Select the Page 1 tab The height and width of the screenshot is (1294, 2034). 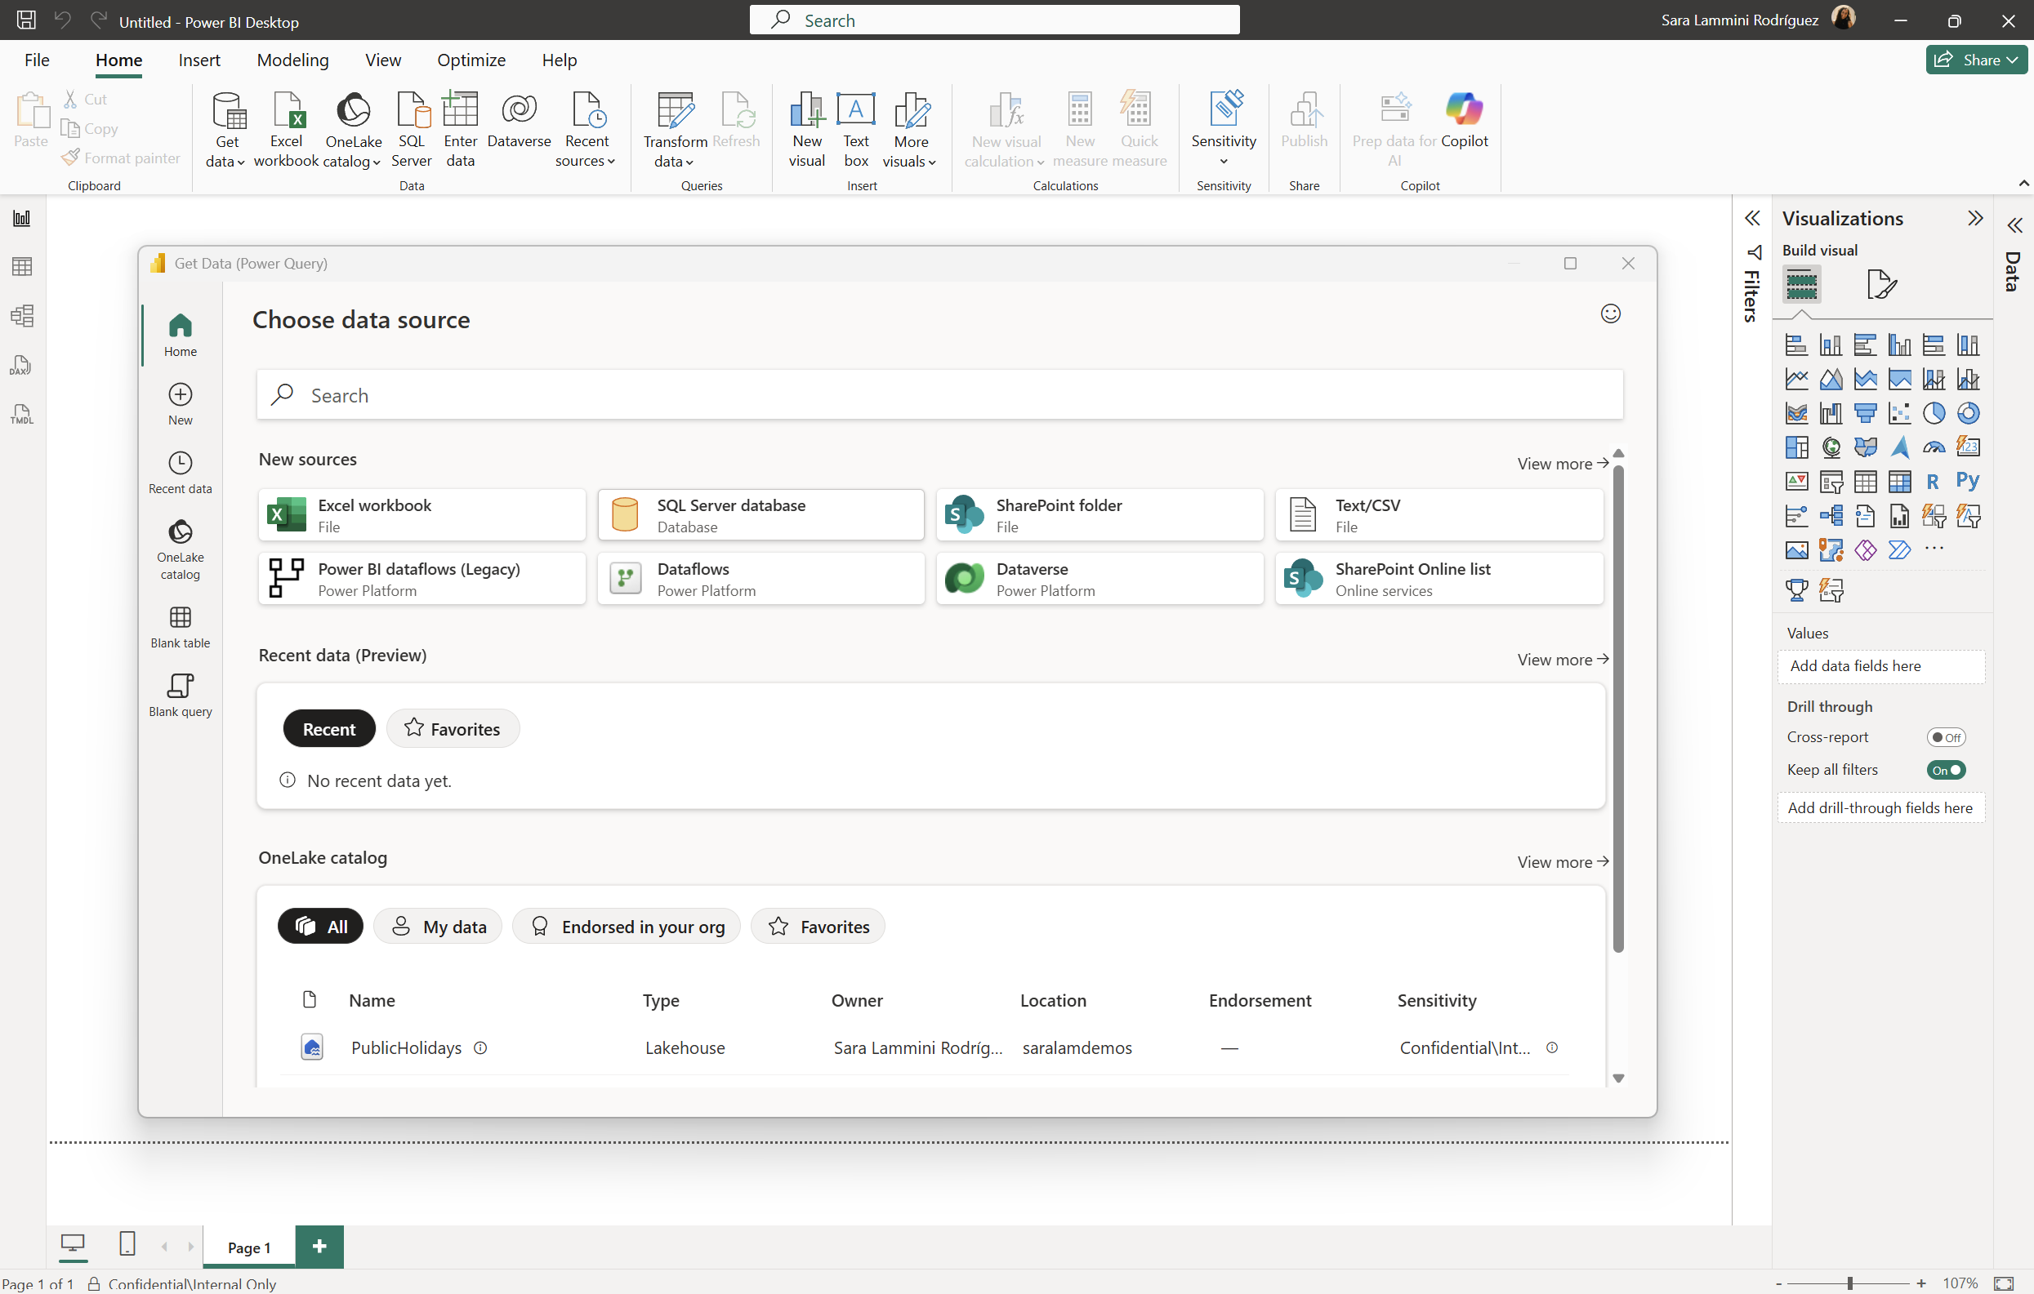click(x=249, y=1247)
